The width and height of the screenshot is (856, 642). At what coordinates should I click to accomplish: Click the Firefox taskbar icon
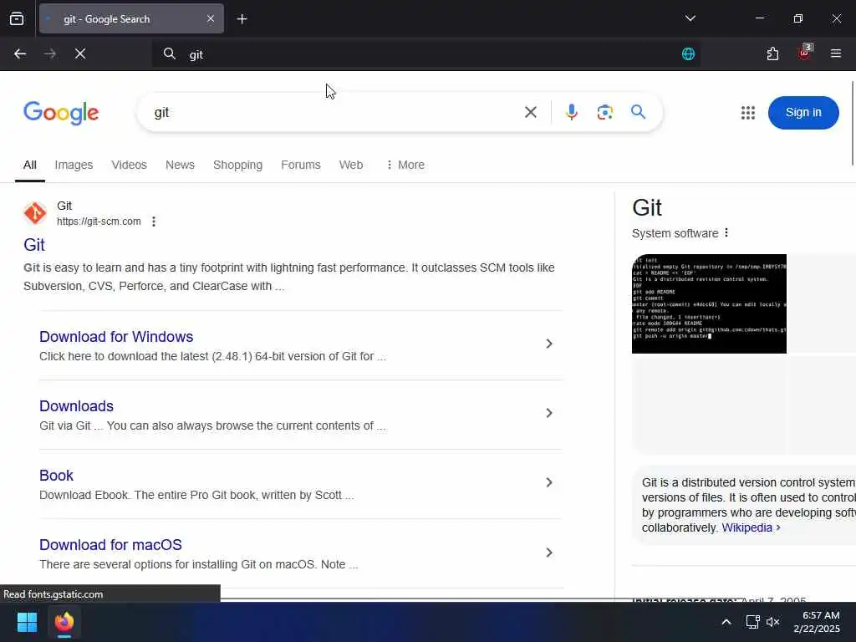coord(64,622)
